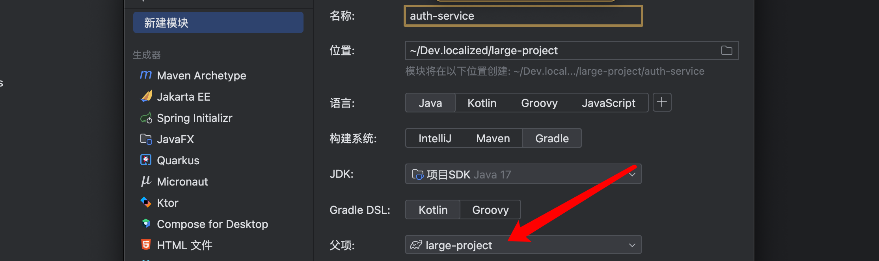Click the Micronaut mu icon
Image resolution: width=879 pixels, height=261 pixels.
(146, 181)
